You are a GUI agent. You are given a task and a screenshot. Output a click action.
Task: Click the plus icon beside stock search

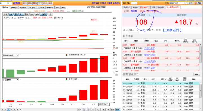click(x=11, y=3)
